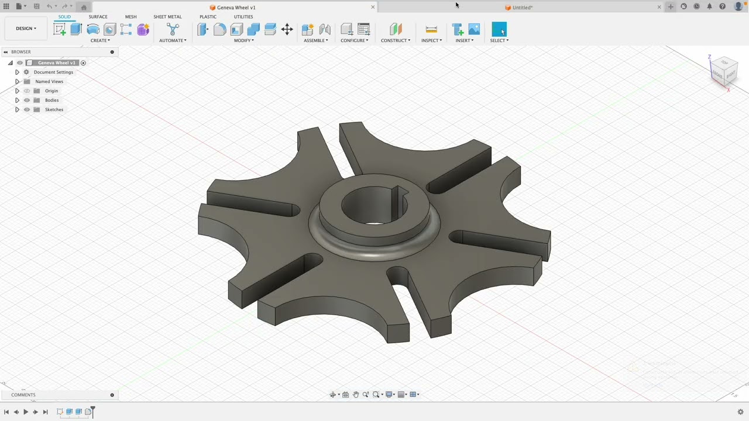Open timeline settings gear

[740, 412]
